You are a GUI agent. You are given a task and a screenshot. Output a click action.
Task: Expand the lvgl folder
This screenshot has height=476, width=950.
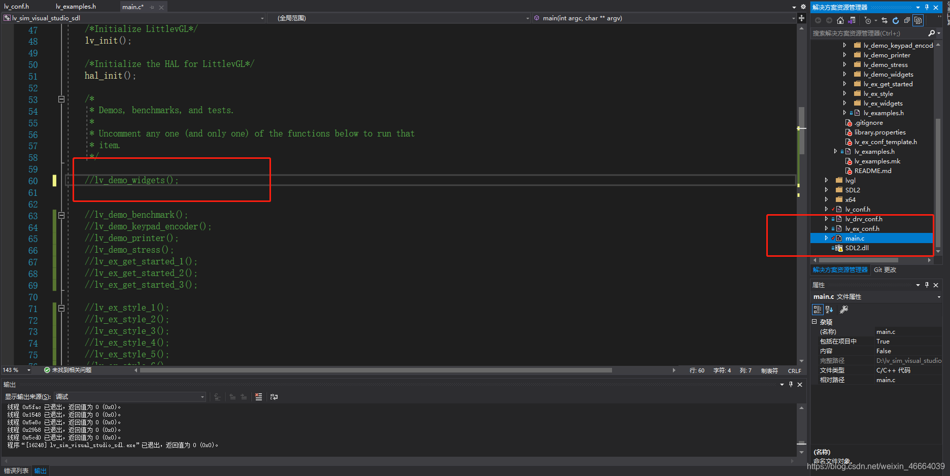click(827, 180)
